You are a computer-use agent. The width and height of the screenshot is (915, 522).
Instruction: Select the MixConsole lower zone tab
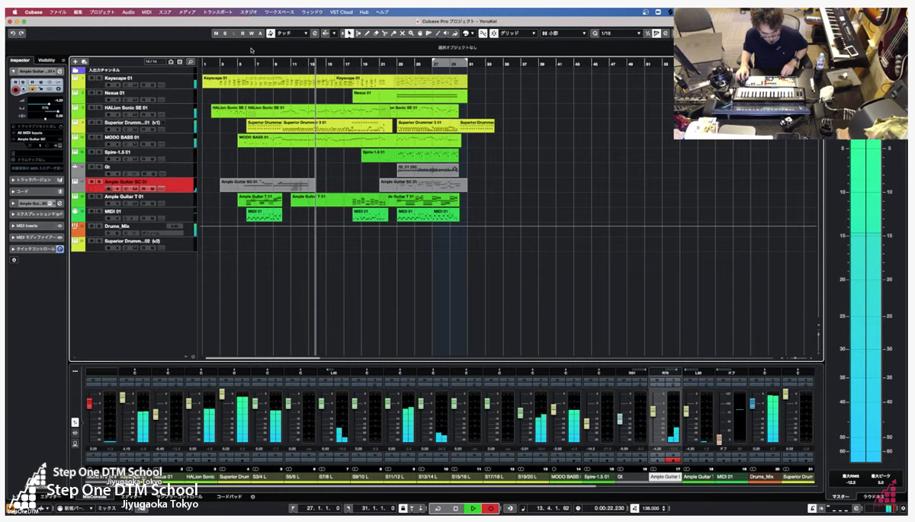click(95, 496)
